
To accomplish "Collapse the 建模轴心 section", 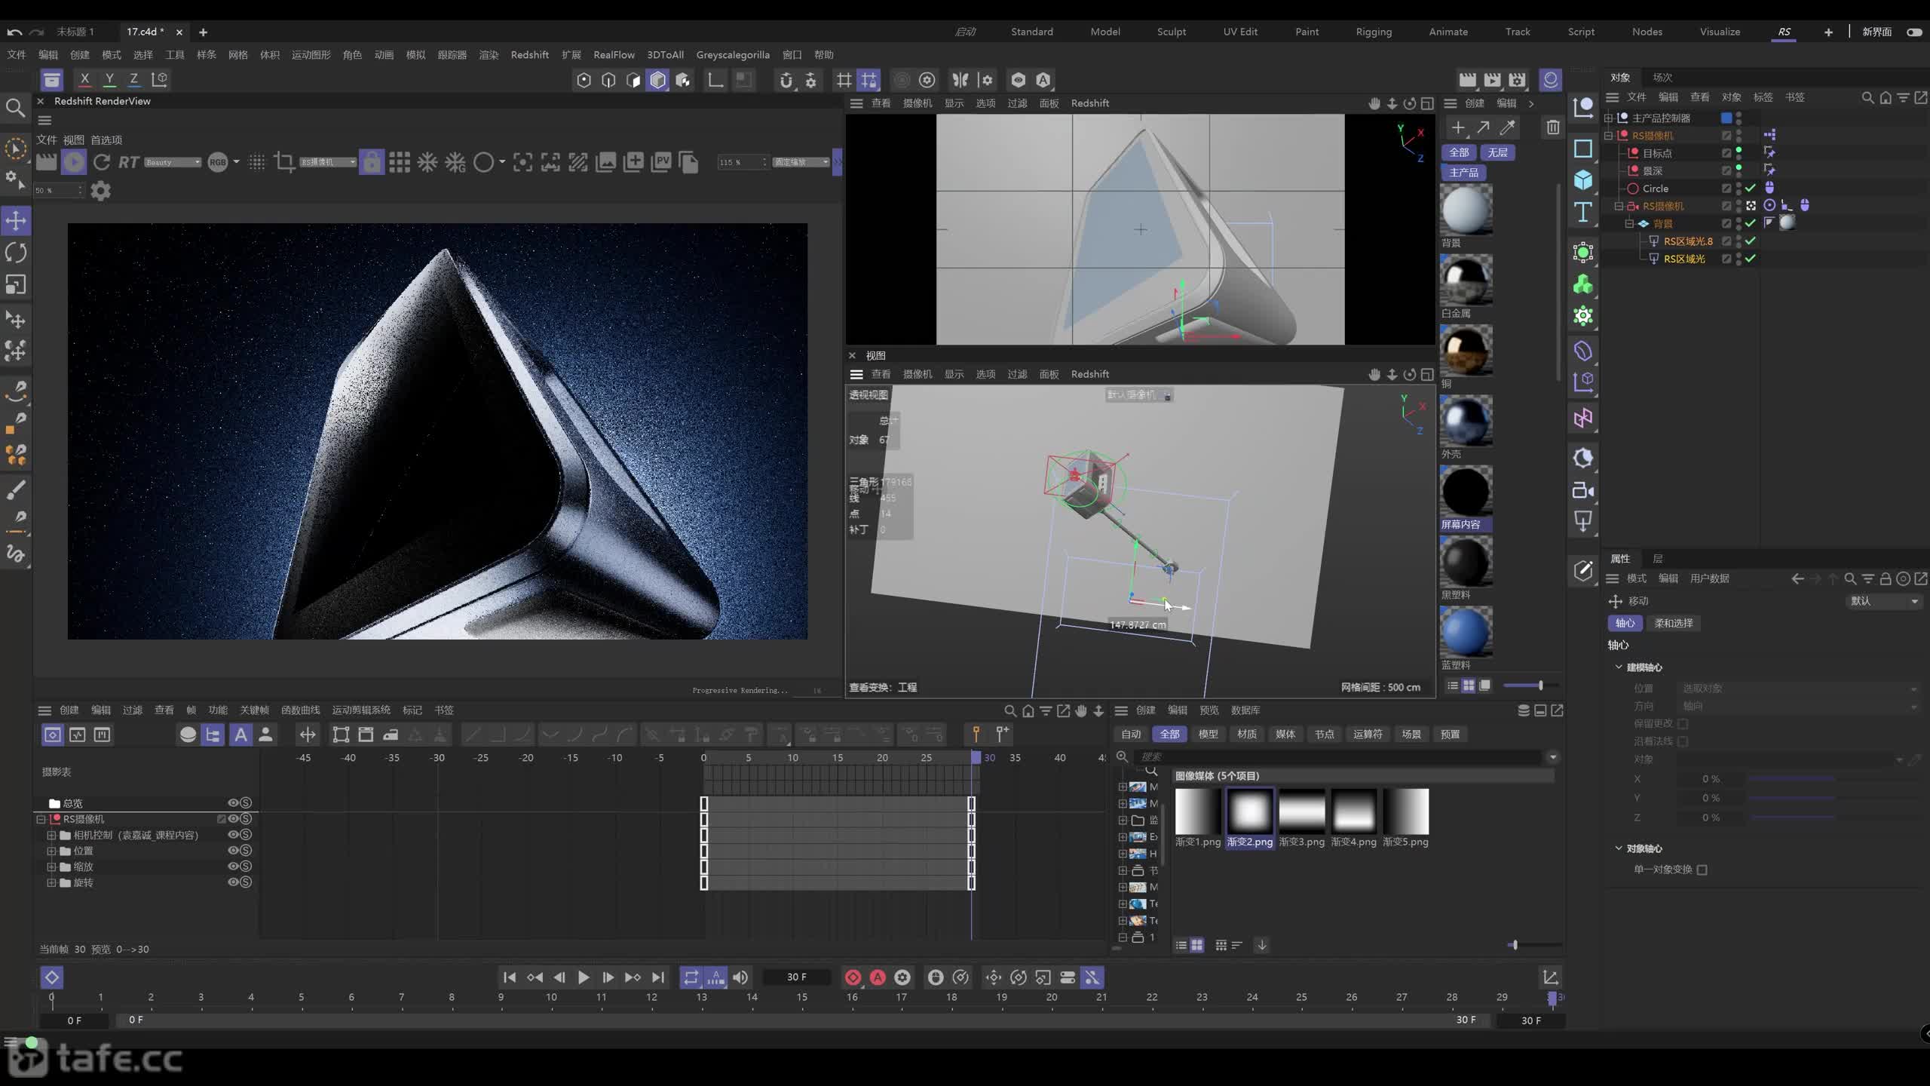I will click(x=1619, y=667).
